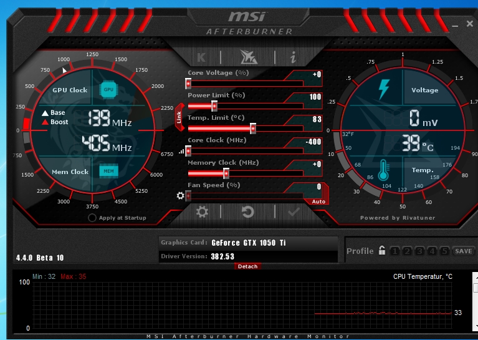This screenshot has height=340, width=478.
Task: Click driver version 382.53
Action: click(222, 256)
